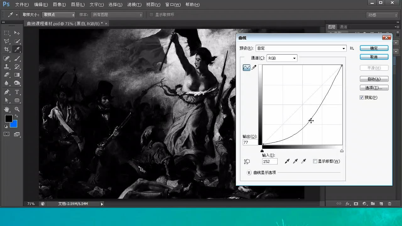Toggle the 显示取样环 checkbox
The height and width of the screenshot is (226, 402).
click(151, 15)
